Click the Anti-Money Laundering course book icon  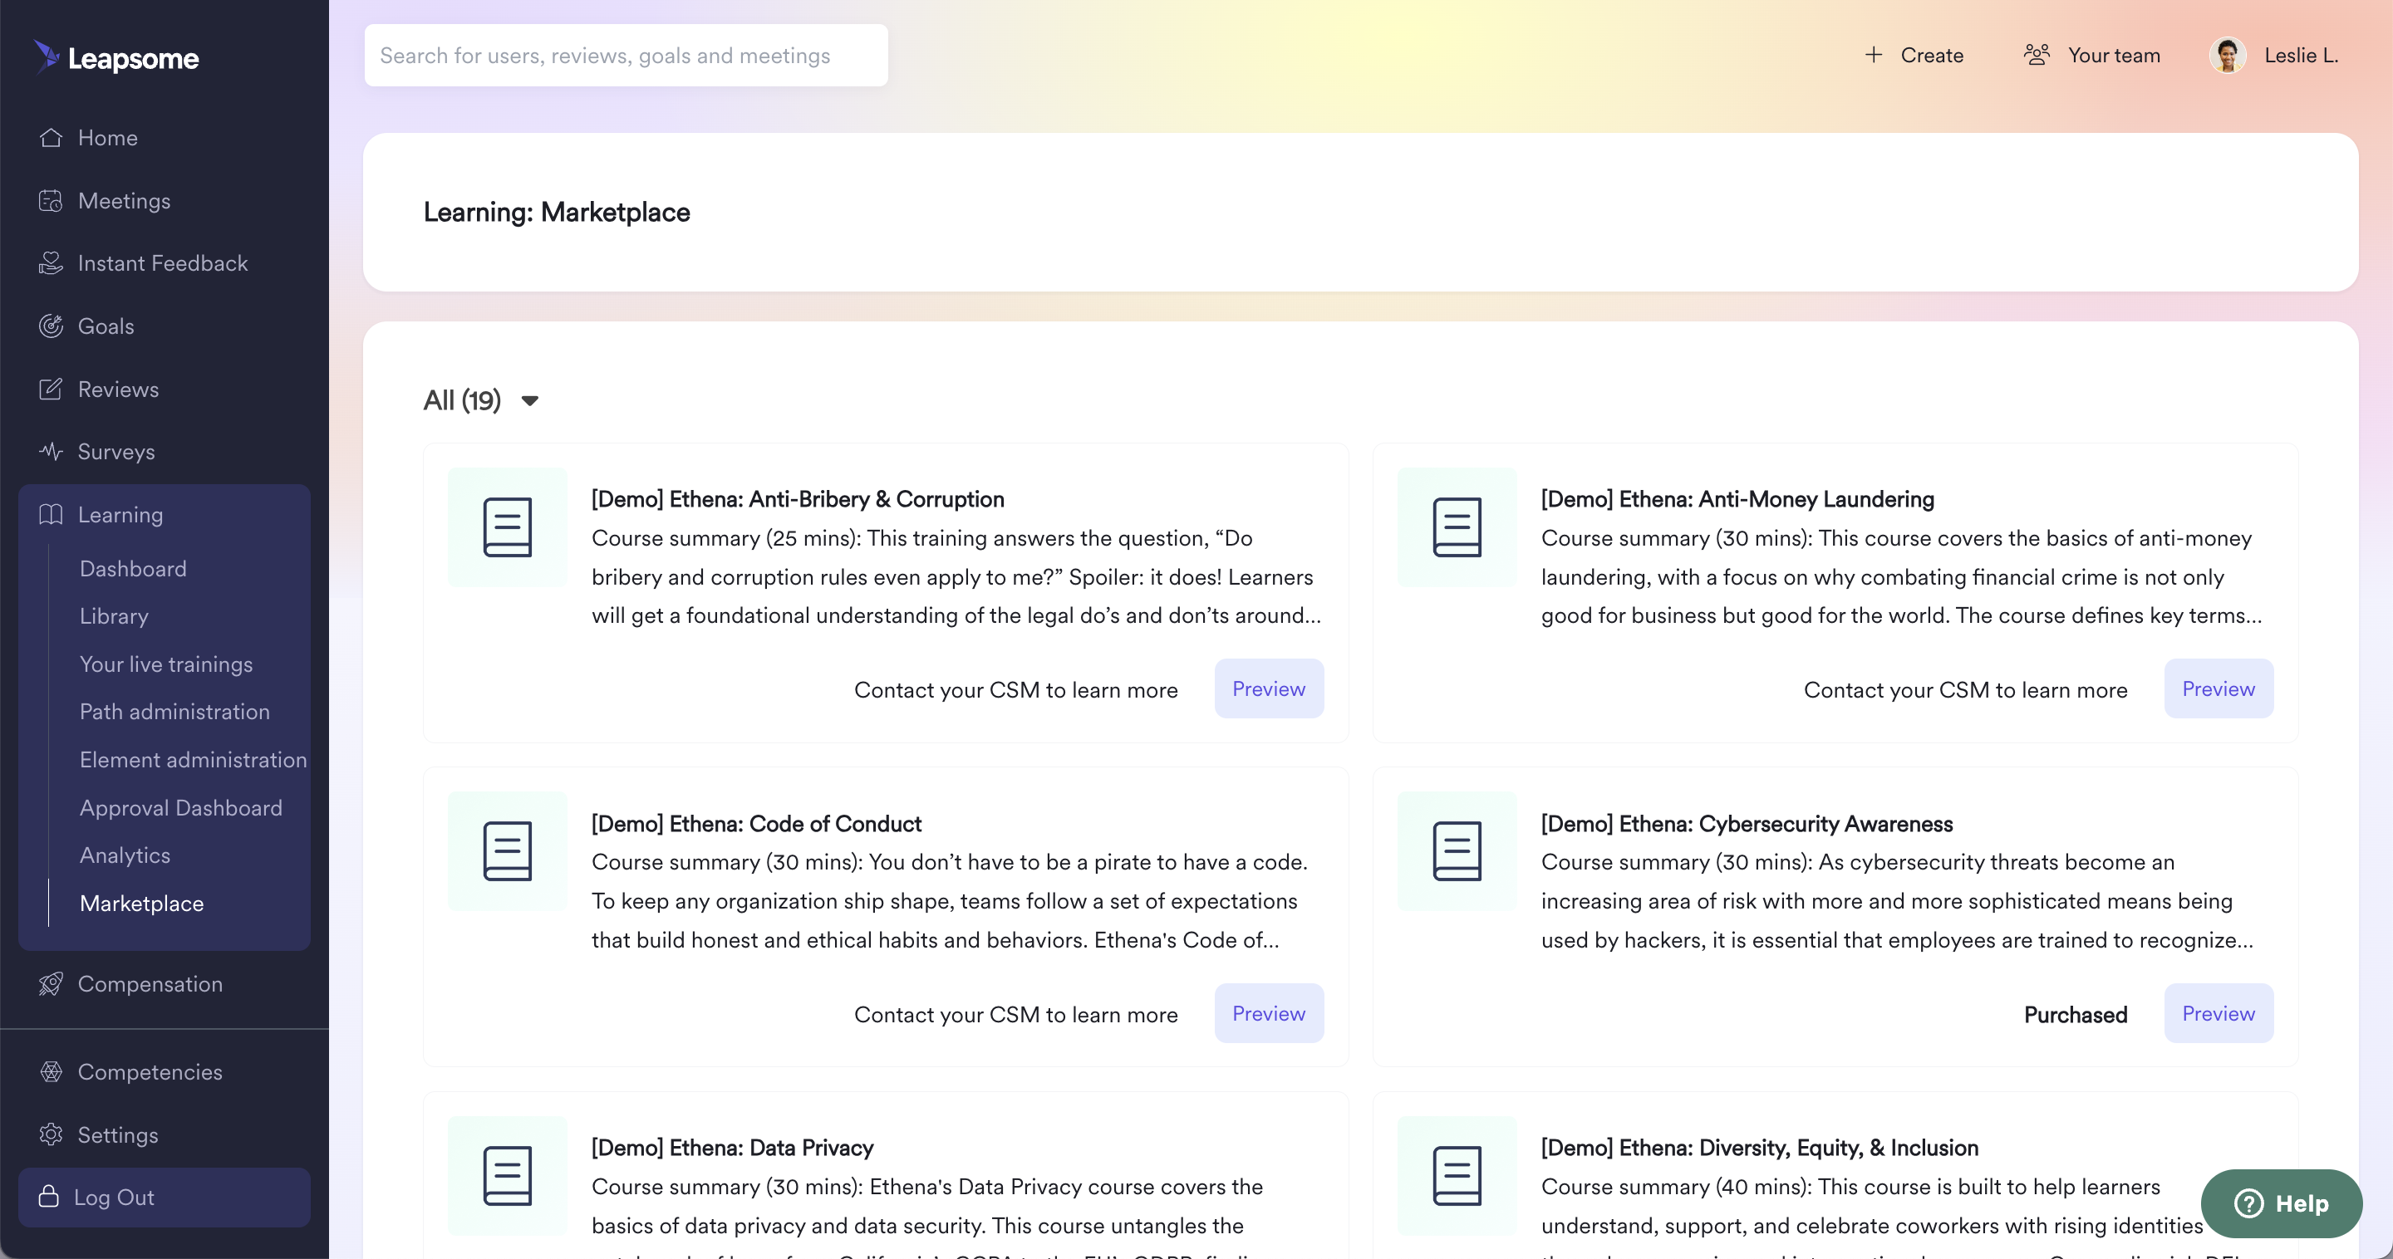pyautogui.click(x=1457, y=527)
